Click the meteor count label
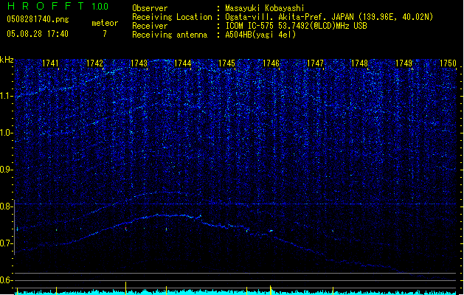 click(x=105, y=23)
